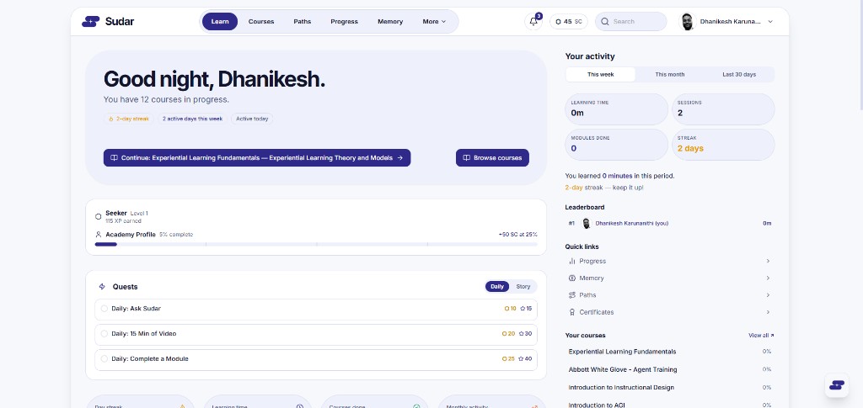The image size is (863, 408).
Task: Switch to the Learn tab
Action: pyautogui.click(x=220, y=21)
